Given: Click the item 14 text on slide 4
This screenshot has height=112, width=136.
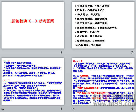Looking at the screenshot, I should [x=103, y=89].
